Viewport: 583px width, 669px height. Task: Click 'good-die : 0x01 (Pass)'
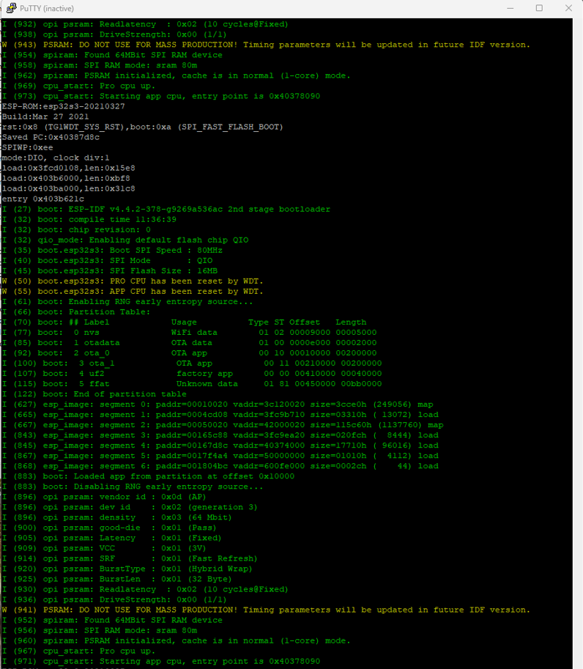(x=157, y=528)
